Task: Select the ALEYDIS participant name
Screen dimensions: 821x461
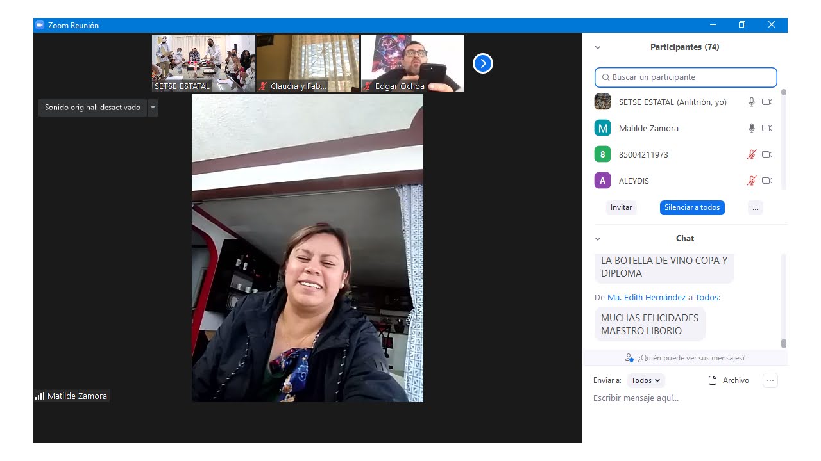Action: point(634,181)
